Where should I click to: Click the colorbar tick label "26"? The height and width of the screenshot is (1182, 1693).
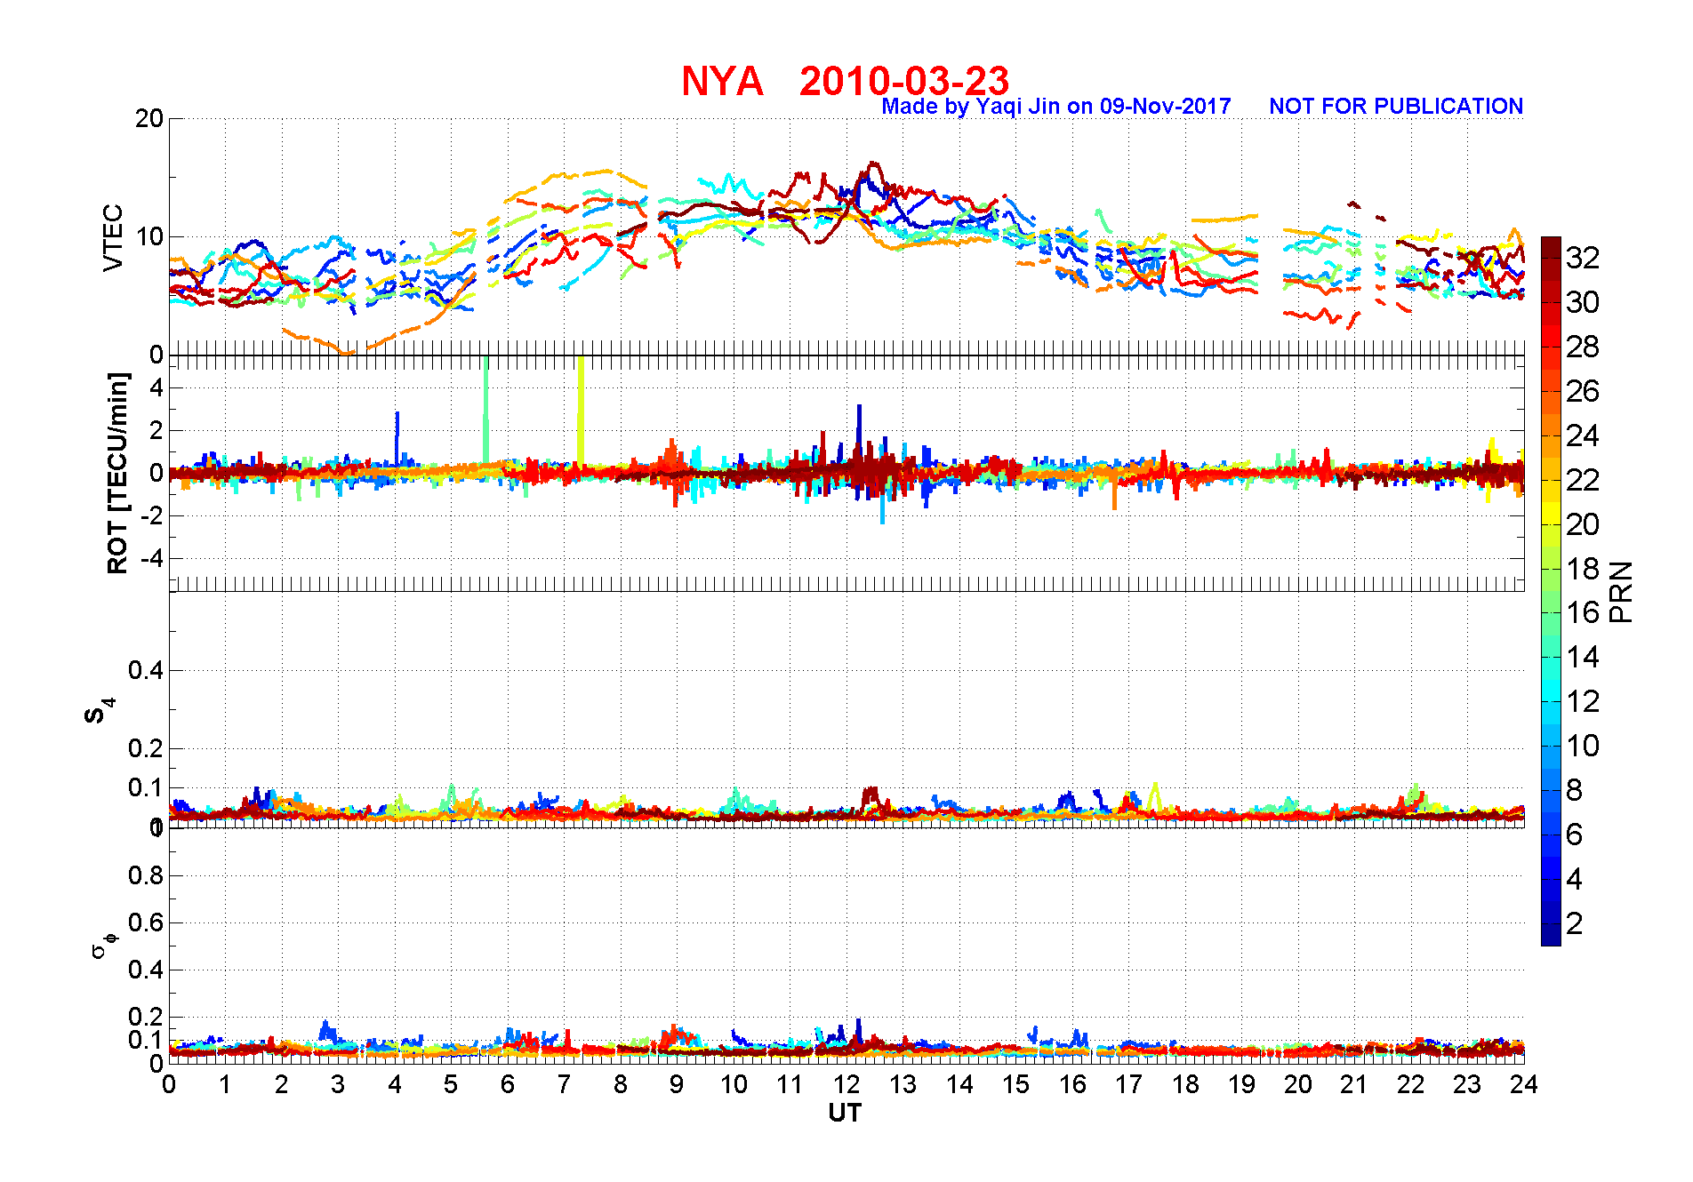(1583, 391)
